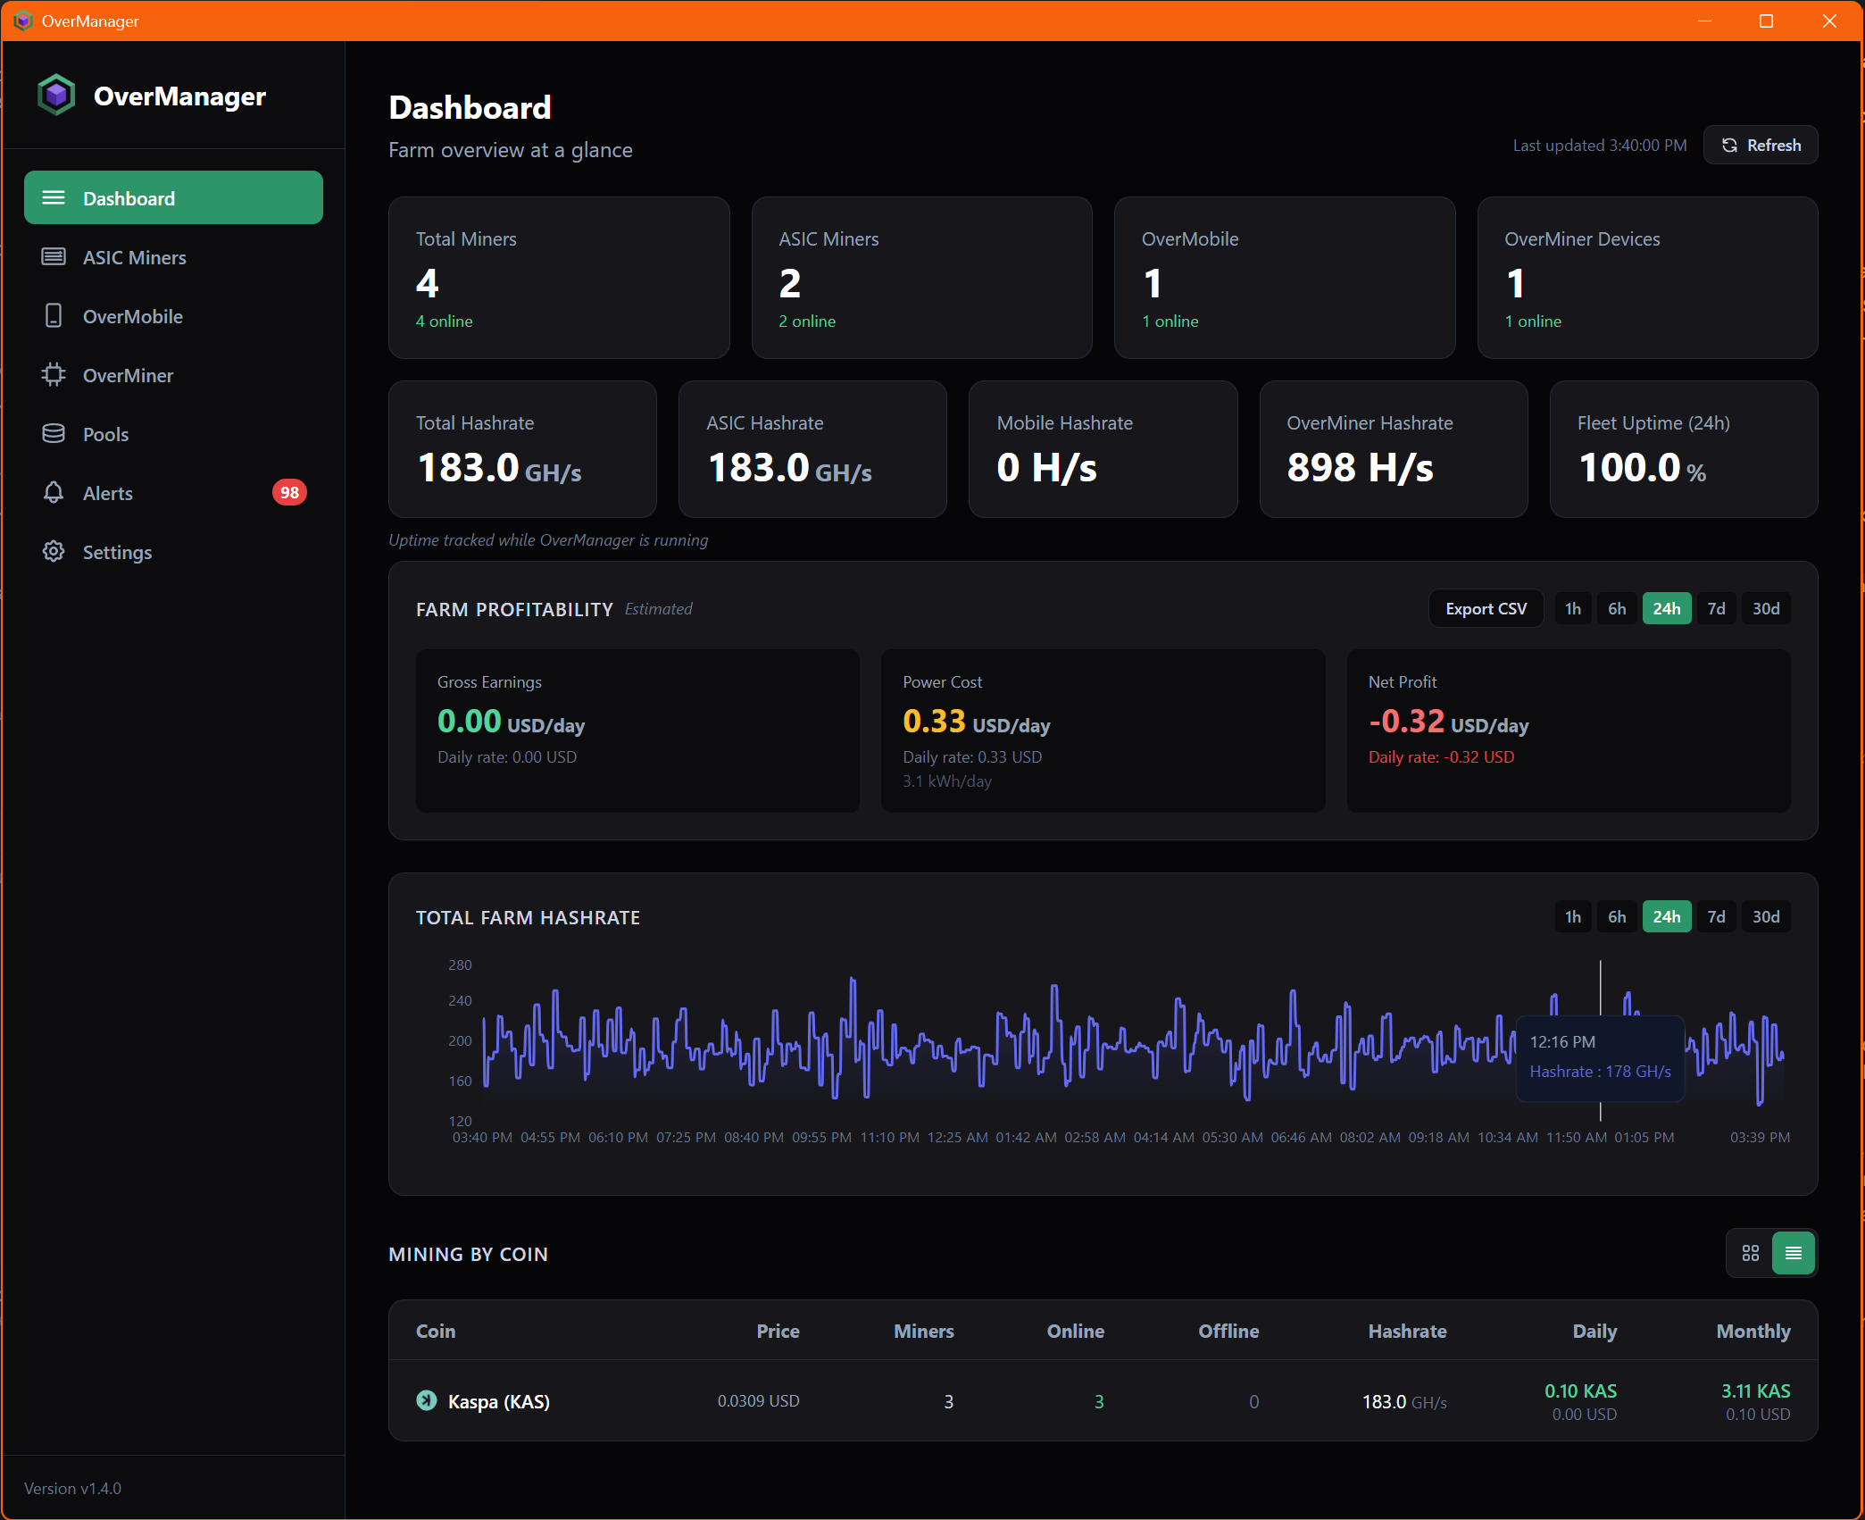
Task: Click the Coin column header
Action: [436, 1331]
